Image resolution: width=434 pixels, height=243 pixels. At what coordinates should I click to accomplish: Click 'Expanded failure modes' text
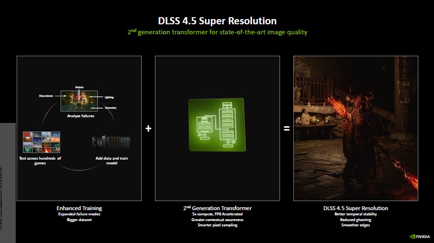point(79,214)
